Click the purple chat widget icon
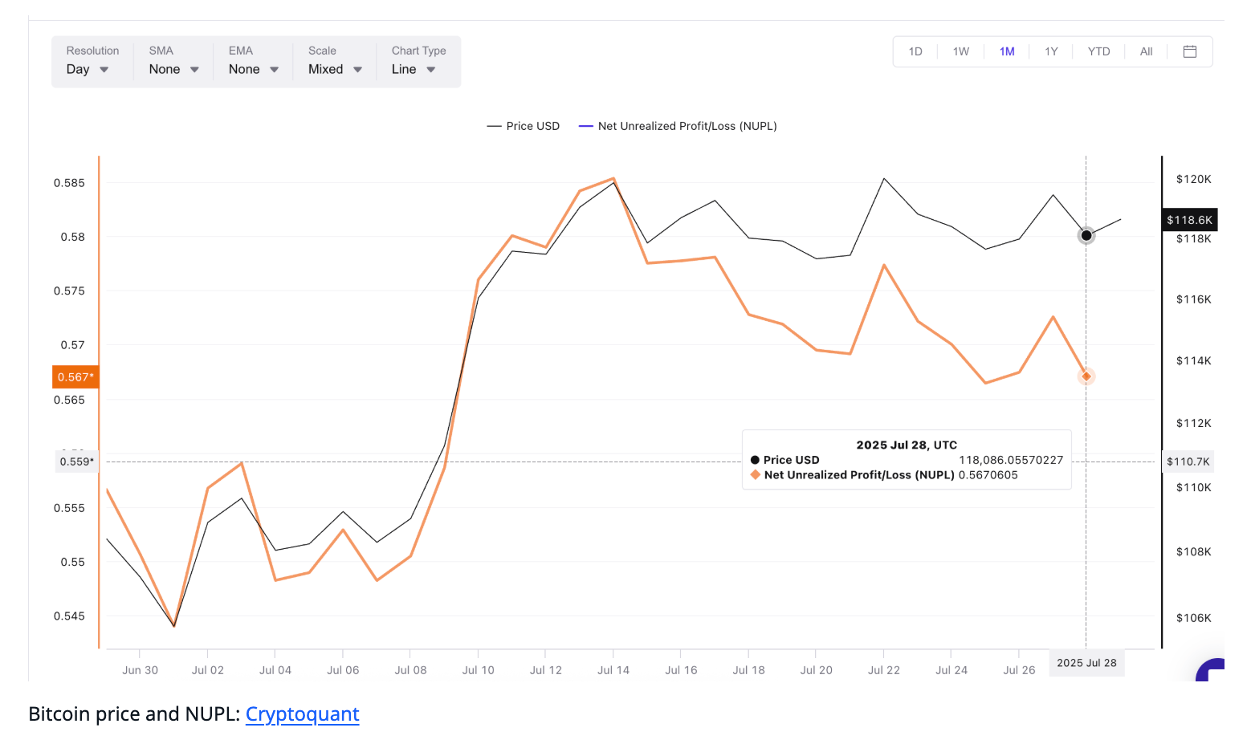This screenshot has width=1251, height=748. coord(1212,670)
